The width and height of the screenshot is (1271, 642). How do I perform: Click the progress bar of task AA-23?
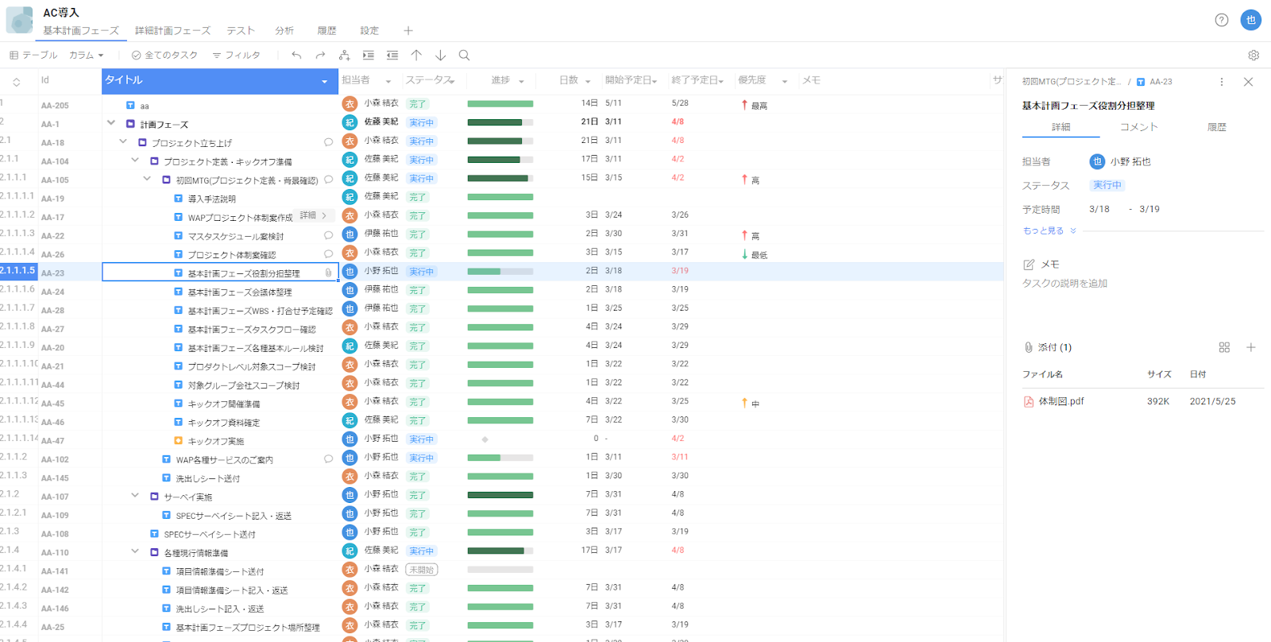(500, 272)
